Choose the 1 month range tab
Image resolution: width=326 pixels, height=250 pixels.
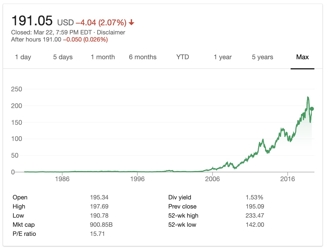pos(103,57)
